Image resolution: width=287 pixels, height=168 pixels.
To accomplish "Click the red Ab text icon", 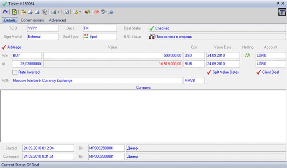I will [x=97, y=12].
